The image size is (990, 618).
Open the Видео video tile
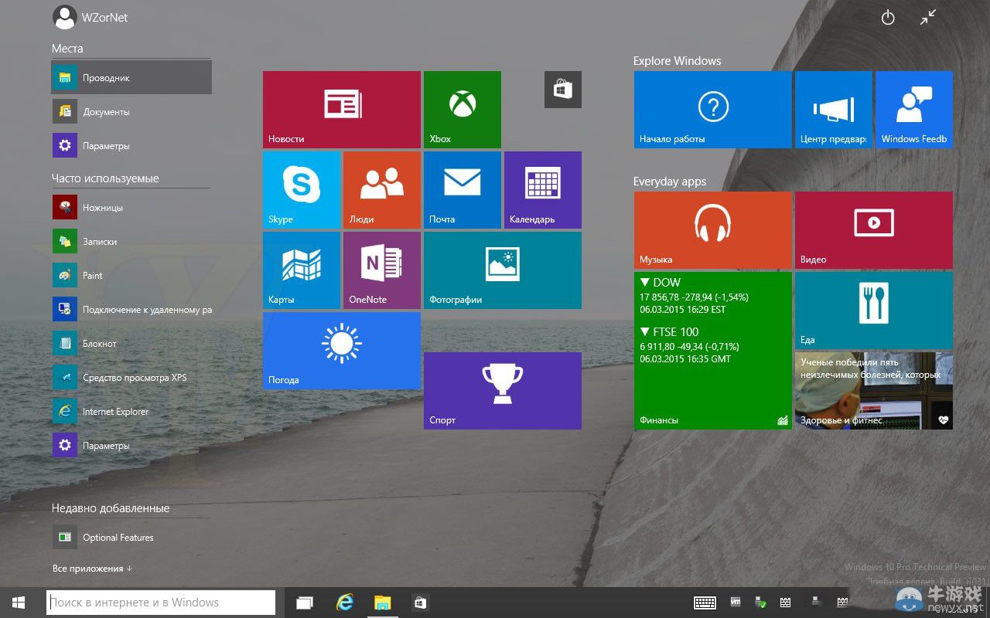click(x=874, y=230)
